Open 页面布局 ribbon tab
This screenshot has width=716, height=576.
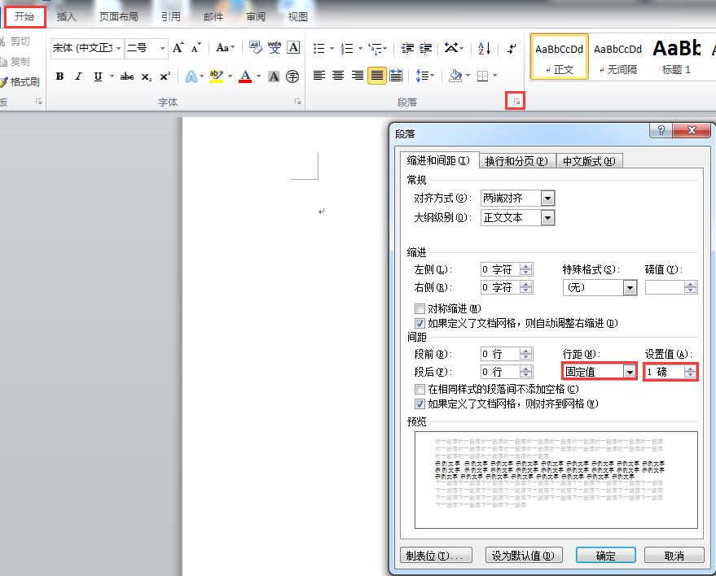click(119, 17)
